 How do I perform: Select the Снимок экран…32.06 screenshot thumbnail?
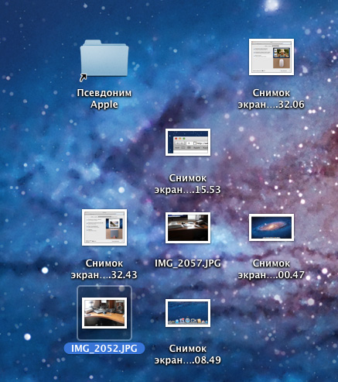(x=271, y=57)
